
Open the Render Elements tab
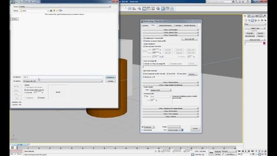click(190, 26)
